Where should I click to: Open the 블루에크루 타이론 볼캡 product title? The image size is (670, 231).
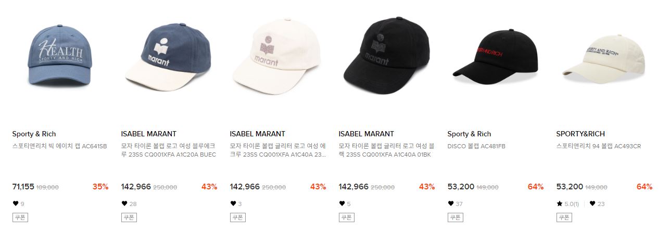[169, 150]
